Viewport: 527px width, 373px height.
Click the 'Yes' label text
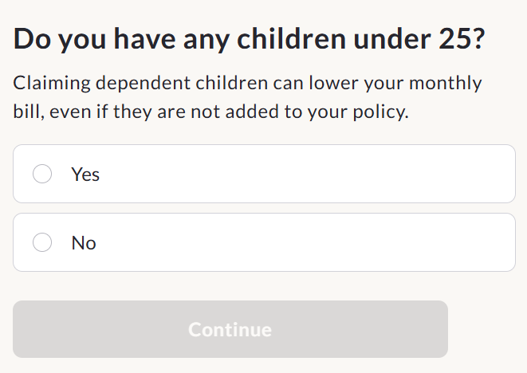pos(85,175)
